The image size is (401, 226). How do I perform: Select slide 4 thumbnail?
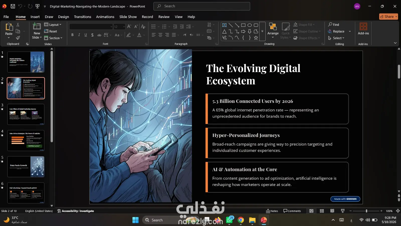[x=26, y=140]
